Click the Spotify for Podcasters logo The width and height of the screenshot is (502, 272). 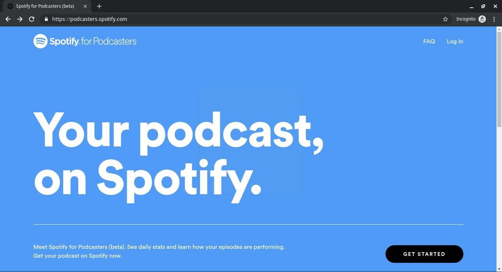85,41
